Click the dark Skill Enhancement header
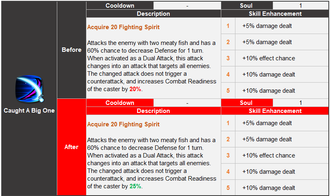330x196 pixels. point(275,14)
